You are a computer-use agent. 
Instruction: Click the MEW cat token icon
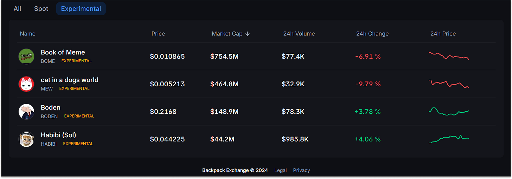click(26, 84)
